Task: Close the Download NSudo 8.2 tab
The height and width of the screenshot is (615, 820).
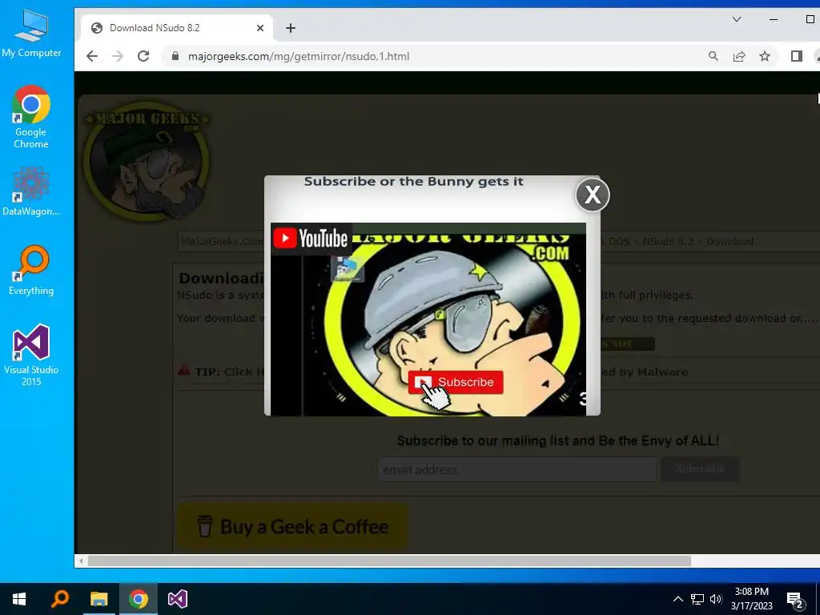Action: pos(260,28)
